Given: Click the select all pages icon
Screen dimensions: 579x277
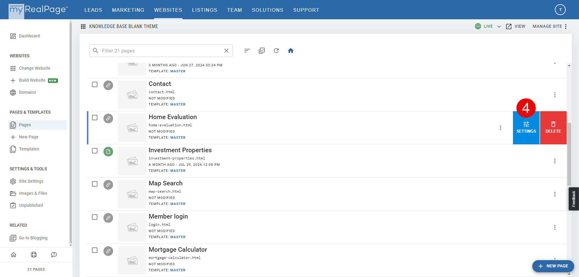Looking at the screenshot, I should 262,51.
